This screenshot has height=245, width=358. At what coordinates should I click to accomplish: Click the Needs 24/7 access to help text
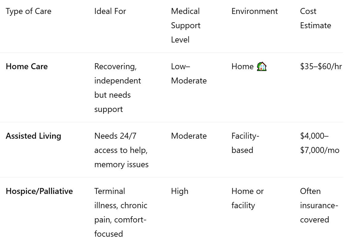point(121,143)
